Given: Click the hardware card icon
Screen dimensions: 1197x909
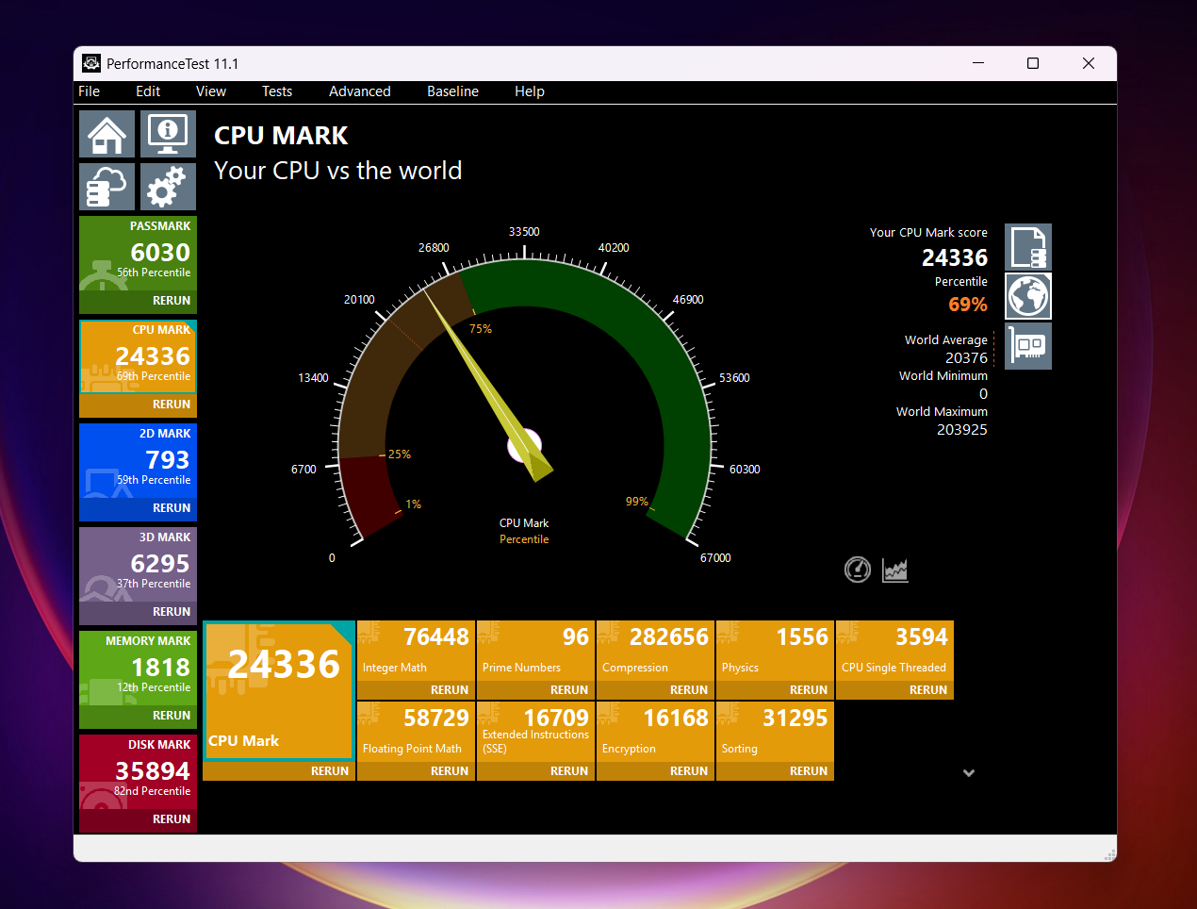Looking at the screenshot, I should [x=1027, y=346].
